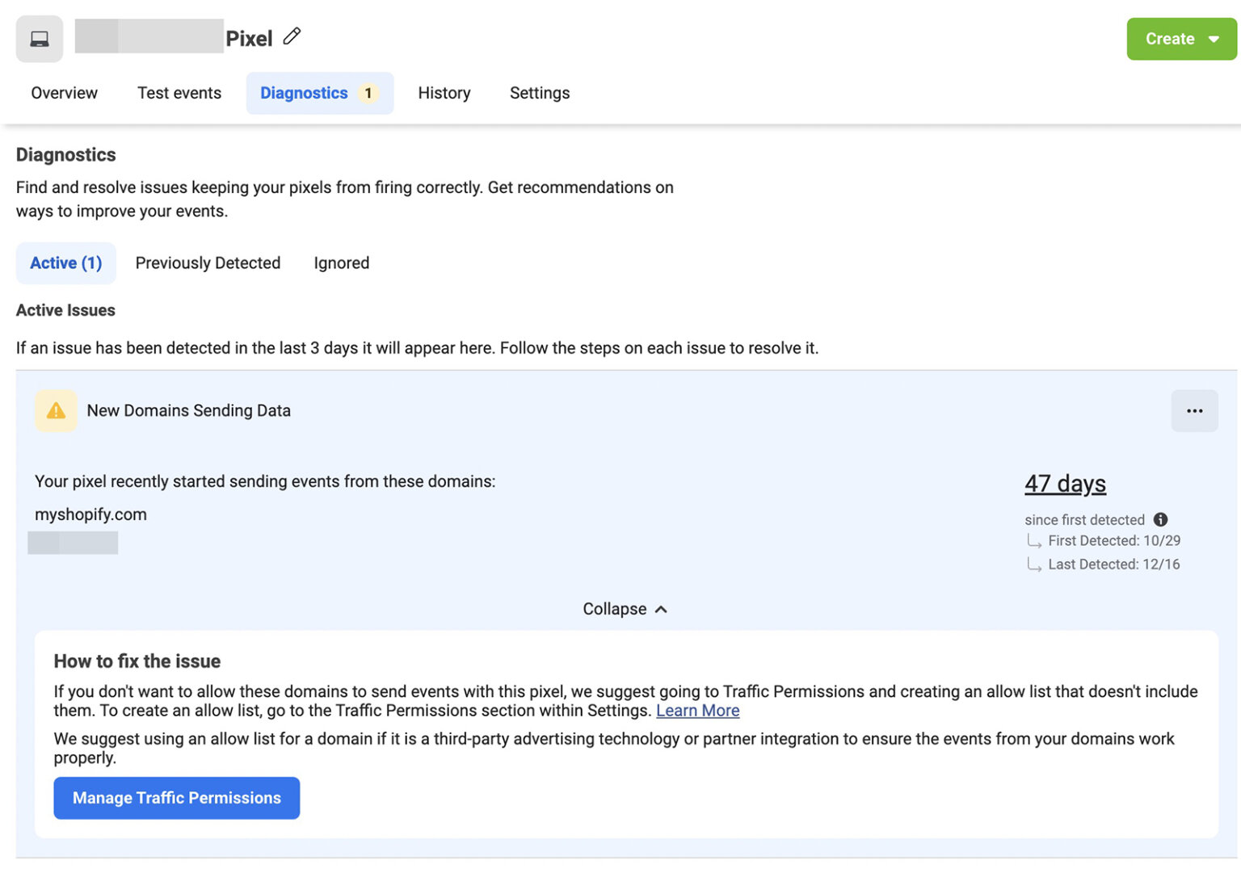Open the Settings tab
This screenshot has height=869, width=1241.
coord(539,93)
